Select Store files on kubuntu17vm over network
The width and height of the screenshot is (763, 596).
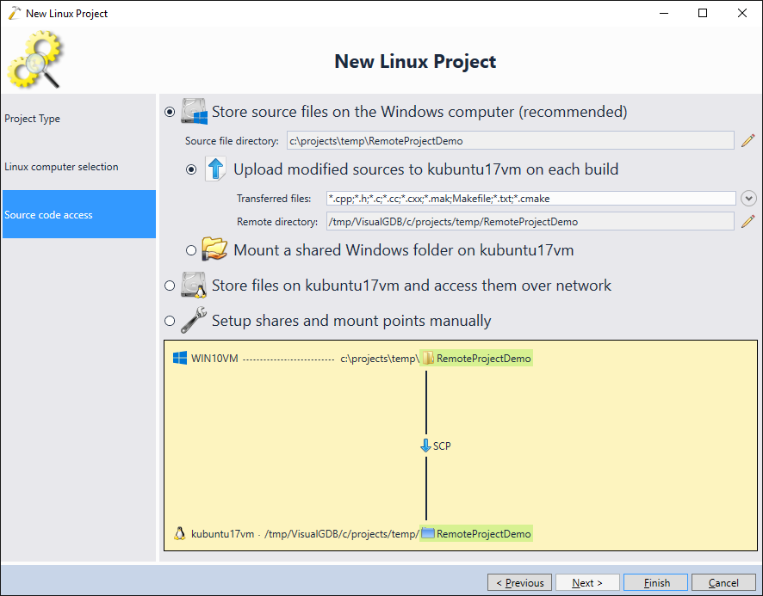(170, 286)
